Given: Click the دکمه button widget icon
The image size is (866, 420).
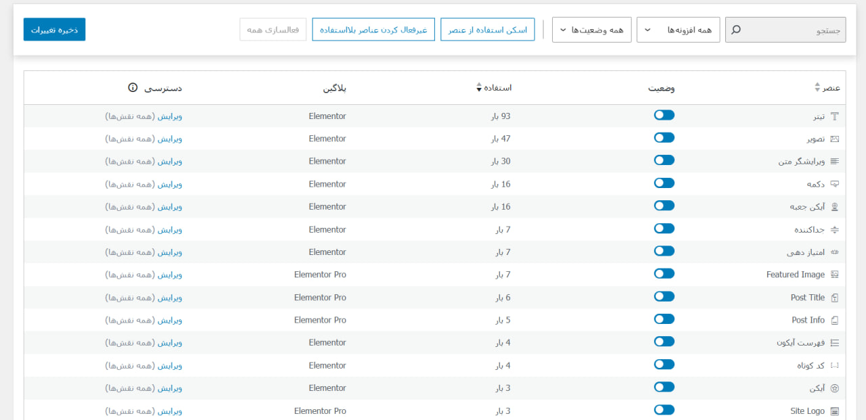Looking at the screenshot, I should coord(835,184).
